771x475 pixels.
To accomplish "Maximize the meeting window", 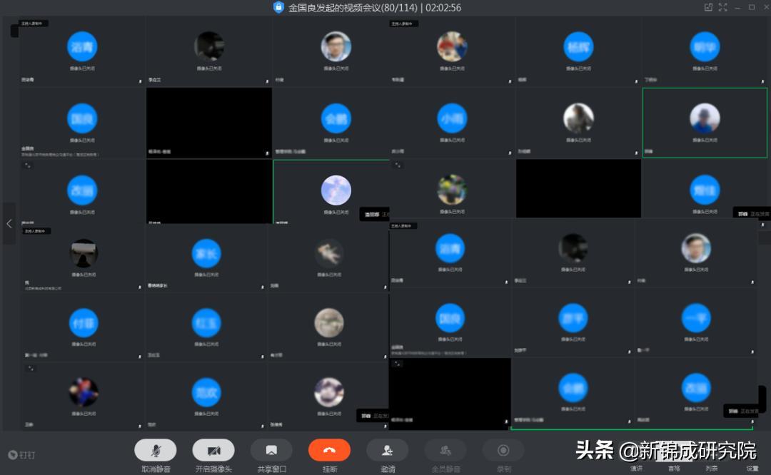I will coord(751,7).
